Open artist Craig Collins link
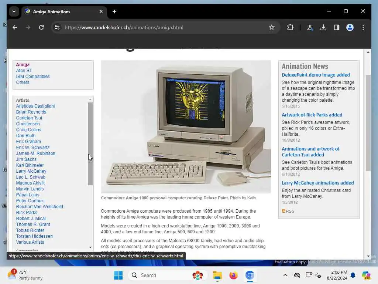 [x=28, y=130]
